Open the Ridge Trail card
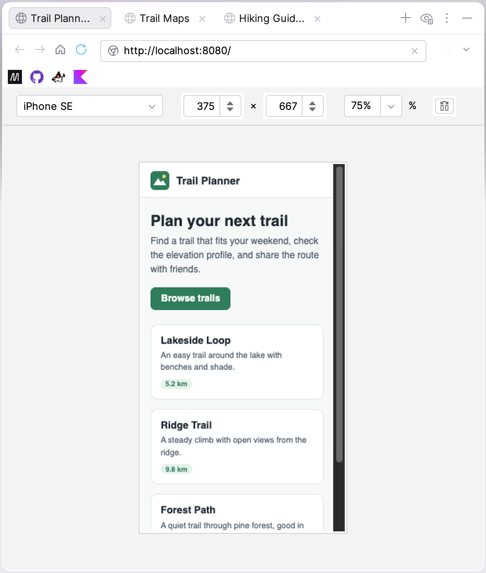This screenshot has height=573, width=486. pos(237,447)
